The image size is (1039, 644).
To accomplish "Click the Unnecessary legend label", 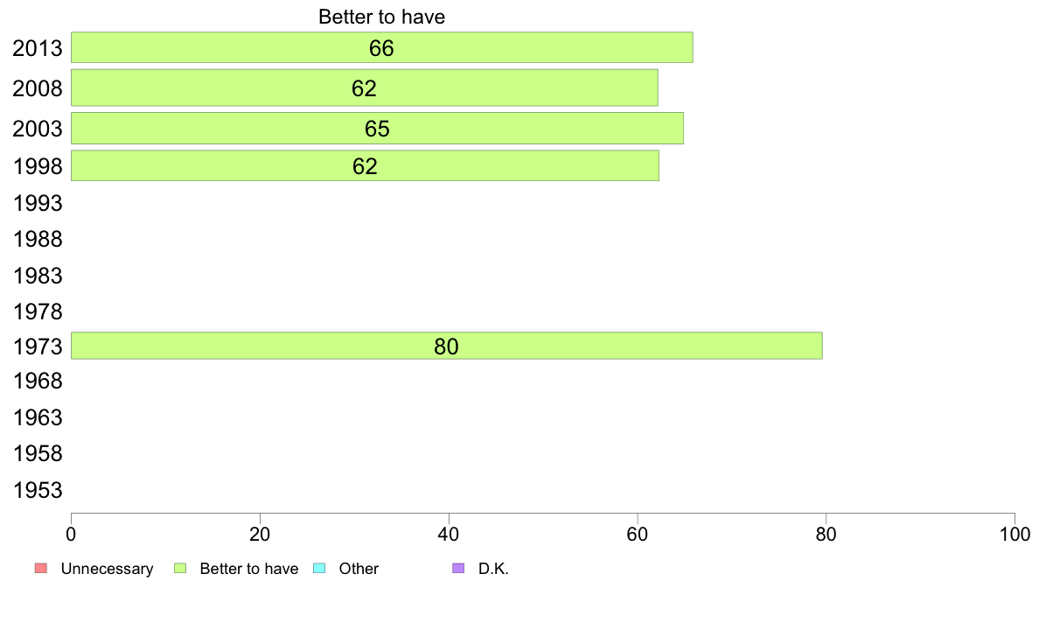I will click(x=107, y=569).
